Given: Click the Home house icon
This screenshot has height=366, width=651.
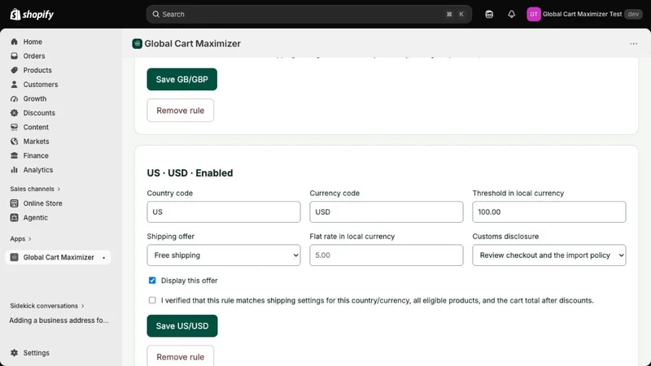Looking at the screenshot, I should pyautogui.click(x=14, y=41).
